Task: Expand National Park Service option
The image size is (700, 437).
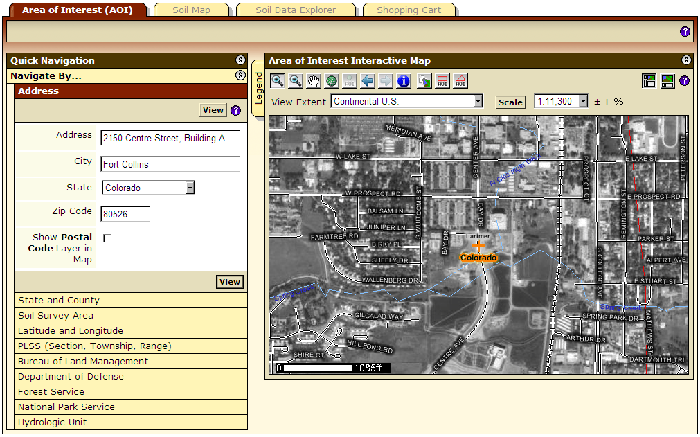Action: click(131, 407)
